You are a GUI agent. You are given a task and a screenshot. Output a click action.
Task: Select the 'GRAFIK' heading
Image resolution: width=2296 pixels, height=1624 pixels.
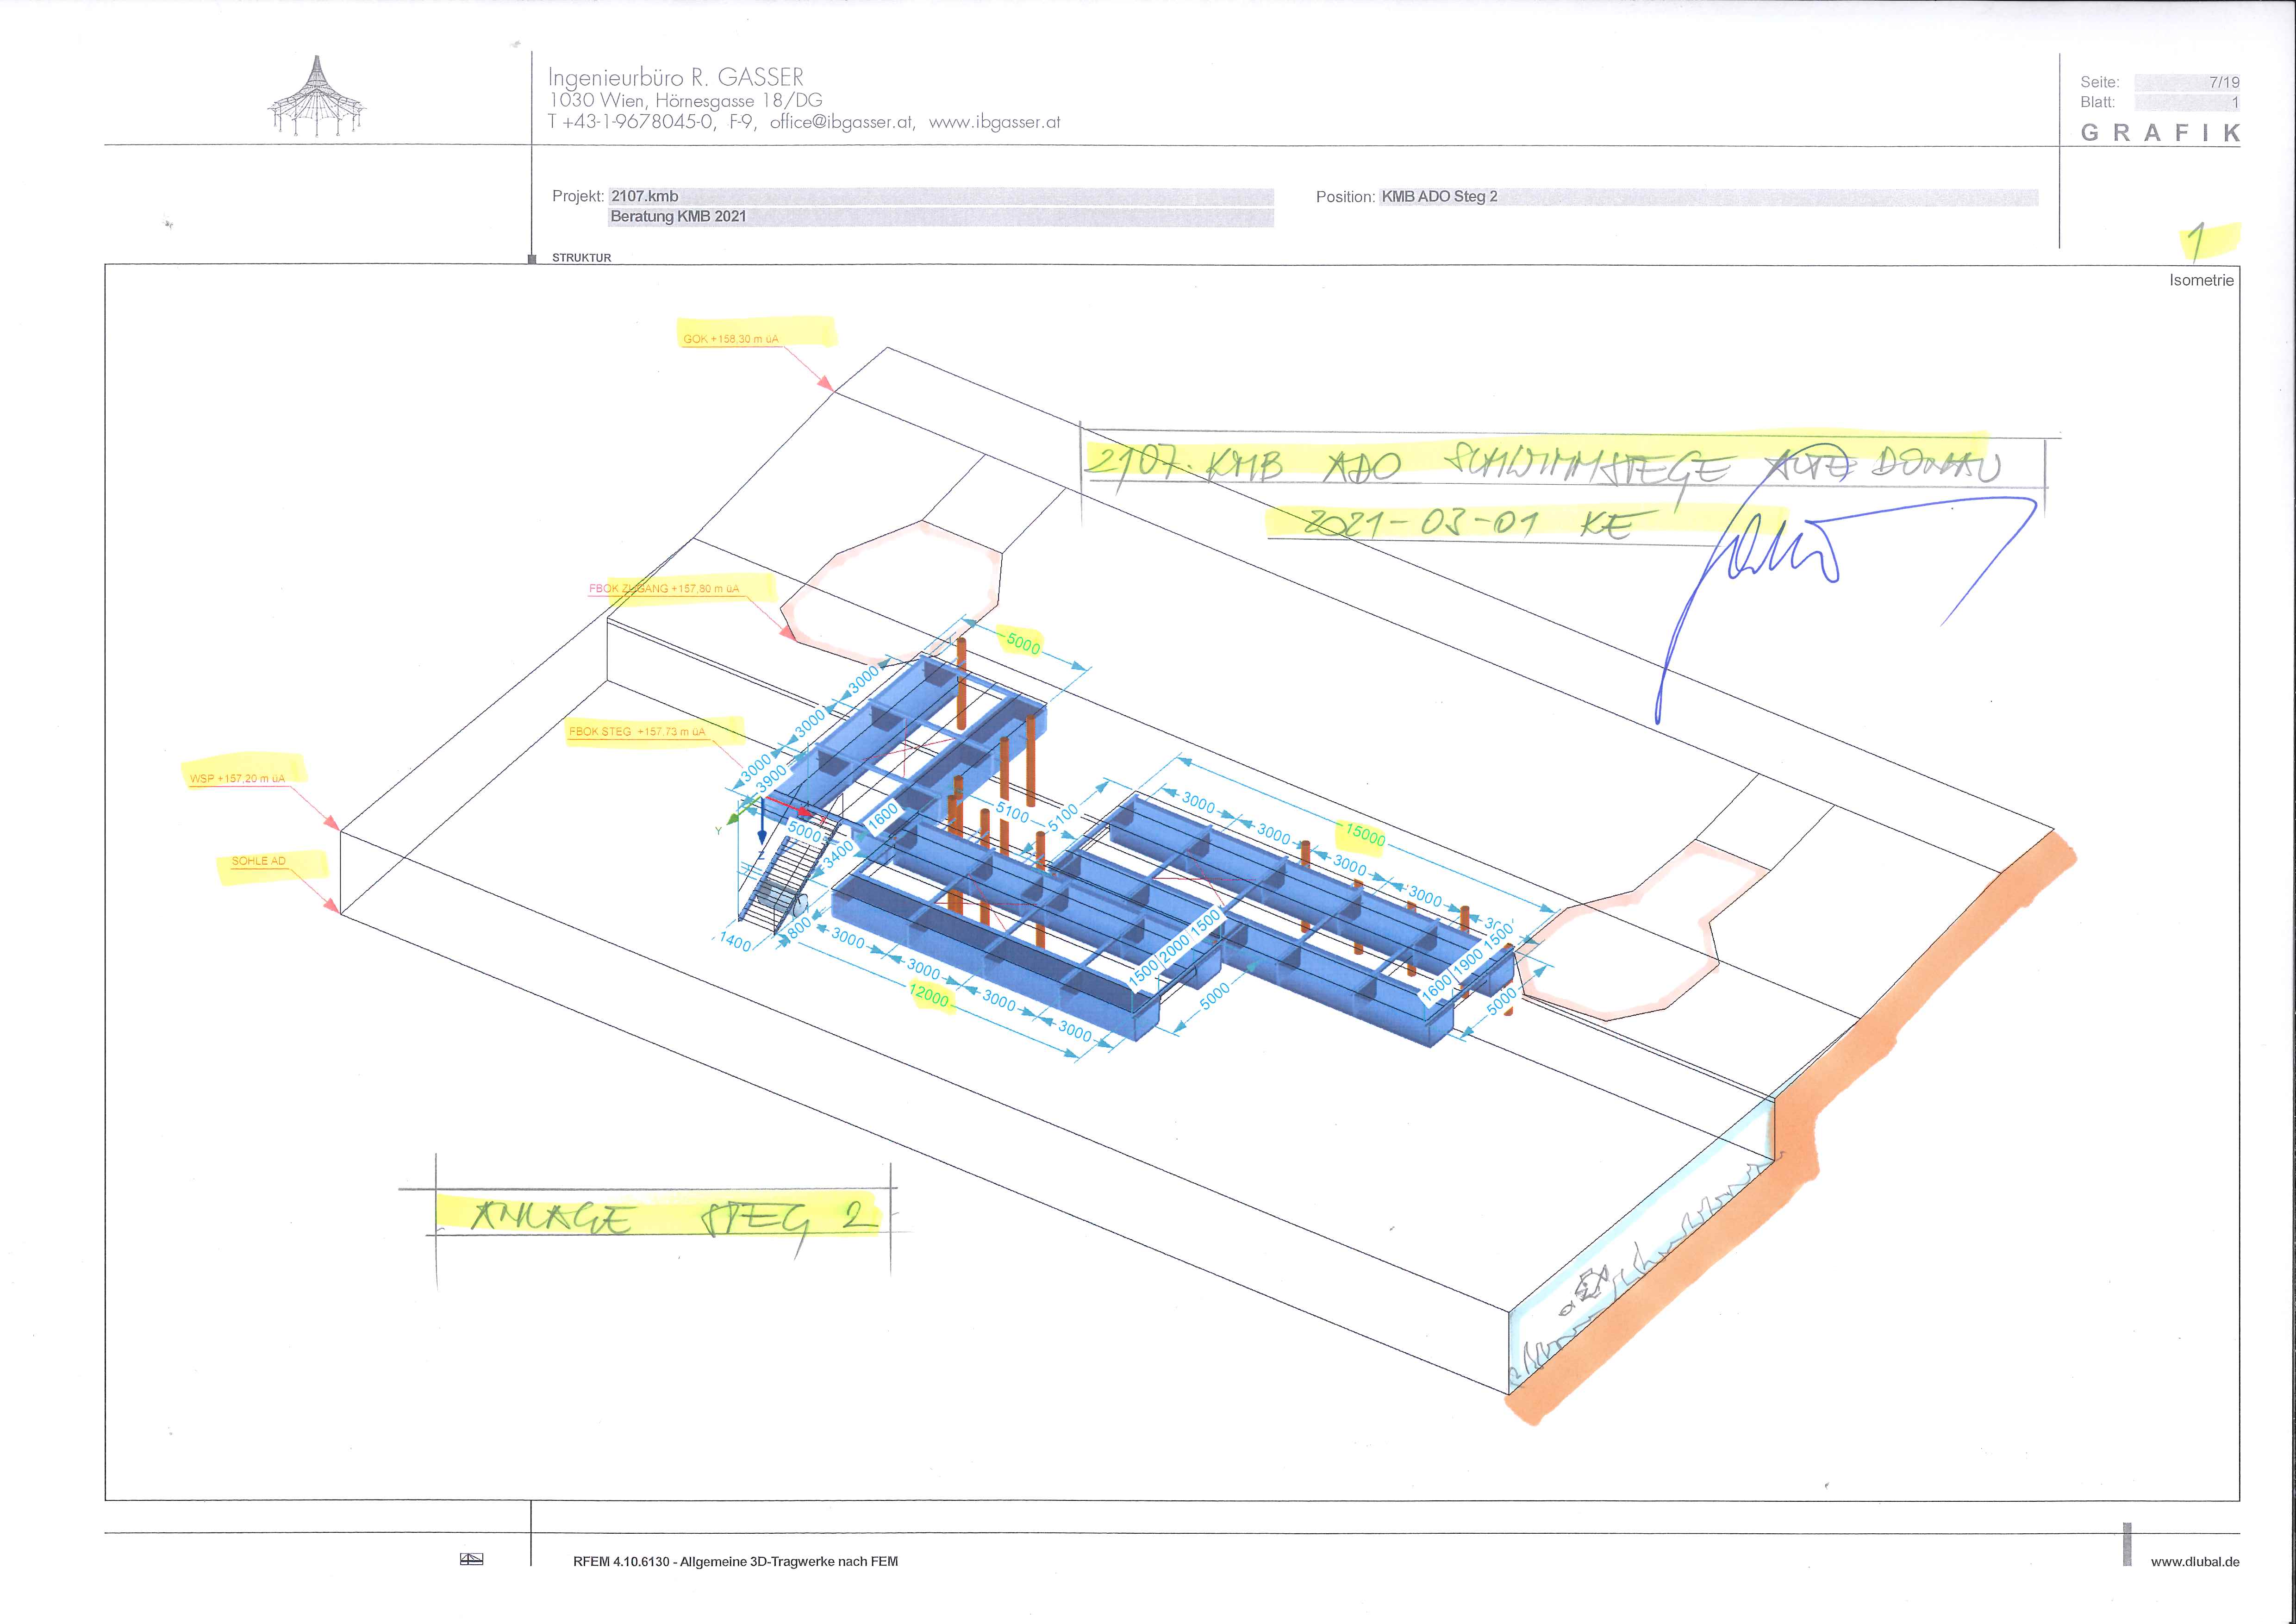coord(2160,132)
